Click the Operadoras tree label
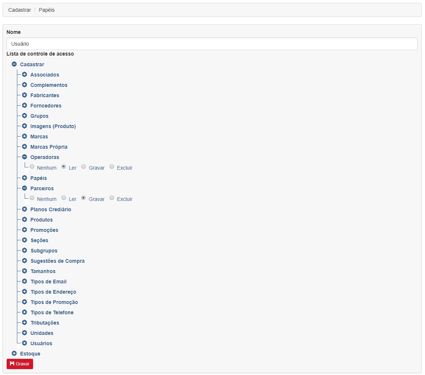Viewport: 425px width, 375px height. 45,157
